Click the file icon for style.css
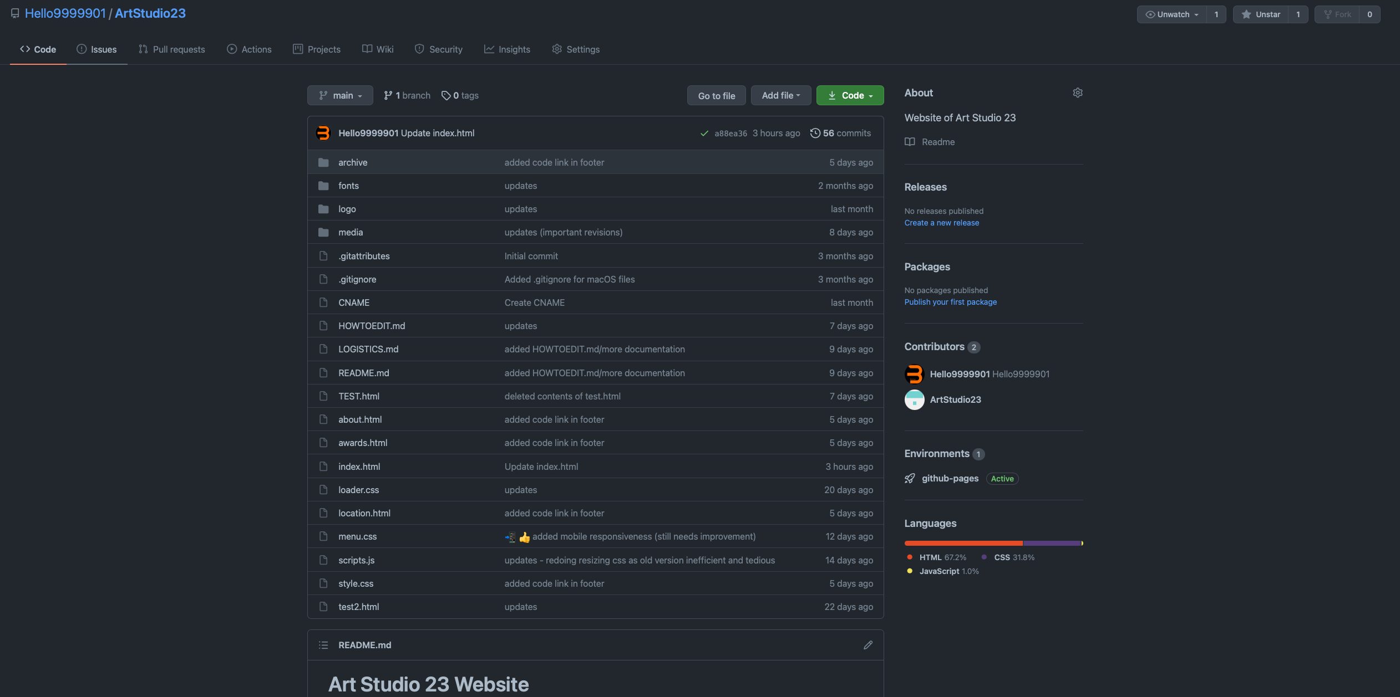The height and width of the screenshot is (697, 1400). point(323,583)
